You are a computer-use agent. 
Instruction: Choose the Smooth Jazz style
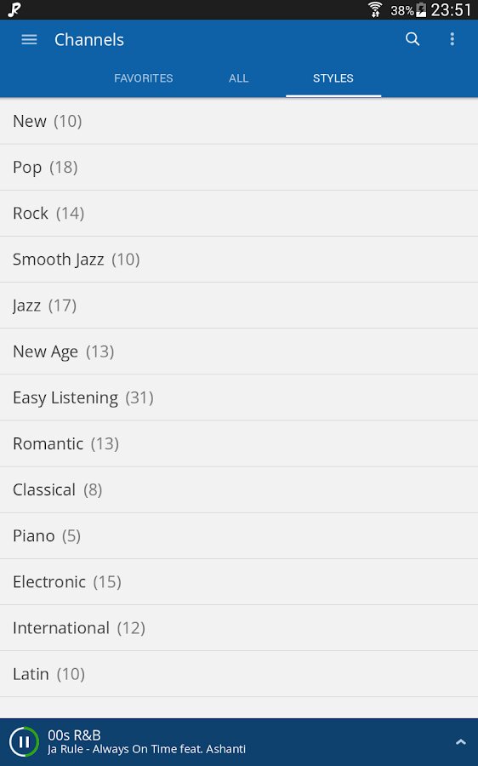239,260
